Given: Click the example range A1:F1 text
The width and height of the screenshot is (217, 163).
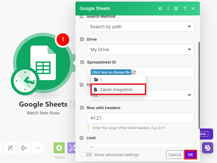Looking at the screenshot, I should pyautogui.click(x=162, y=128).
